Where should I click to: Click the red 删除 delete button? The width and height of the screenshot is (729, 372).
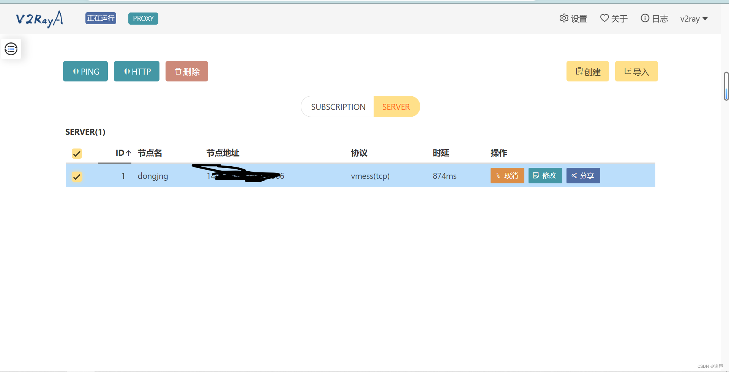(187, 71)
